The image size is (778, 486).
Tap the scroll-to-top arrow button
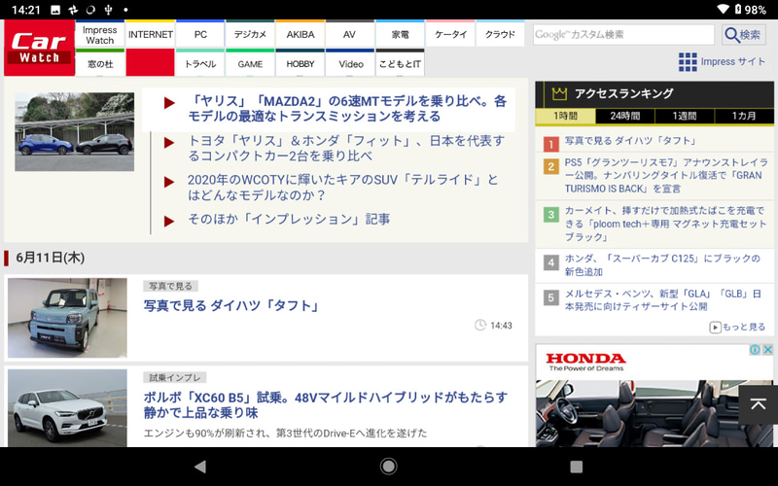[759, 404]
